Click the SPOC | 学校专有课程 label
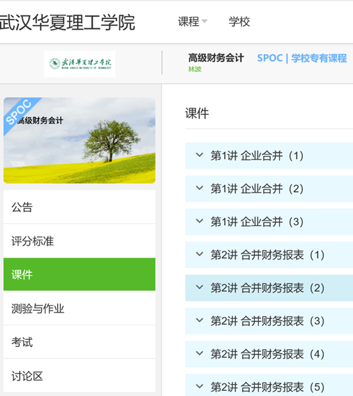Screen dimensions: 353x396 pos(302,58)
